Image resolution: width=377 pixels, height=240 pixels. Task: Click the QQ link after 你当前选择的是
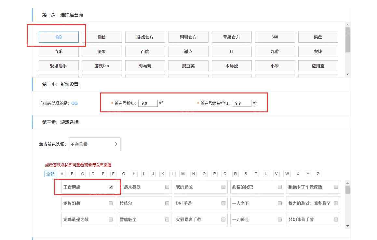(74, 103)
